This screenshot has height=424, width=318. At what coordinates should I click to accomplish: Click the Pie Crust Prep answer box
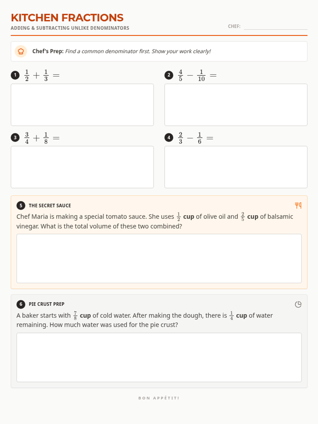[x=159, y=357]
